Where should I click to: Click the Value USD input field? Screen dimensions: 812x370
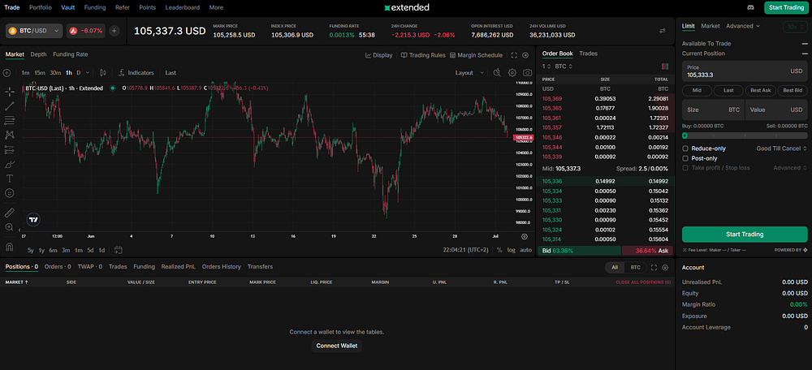pos(776,110)
